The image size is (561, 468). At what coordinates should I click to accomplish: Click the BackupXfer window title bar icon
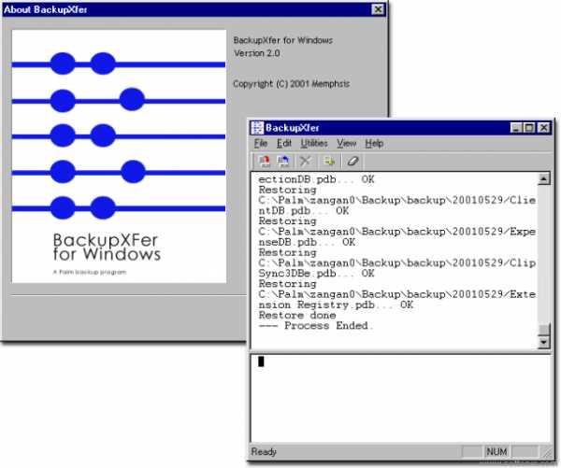point(257,128)
